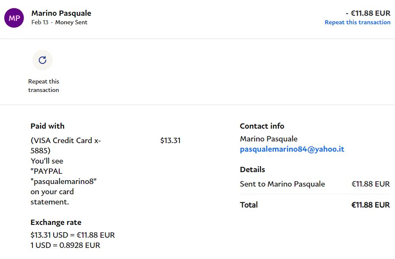Click the bold Total €11.88 EUR amount
395x259 pixels.
click(x=370, y=205)
